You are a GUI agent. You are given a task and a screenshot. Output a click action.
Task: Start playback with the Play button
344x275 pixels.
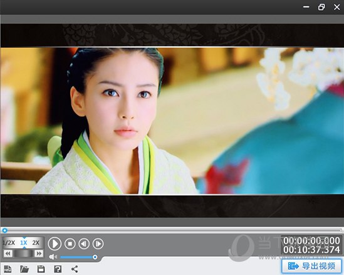click(x=55, y=244)
